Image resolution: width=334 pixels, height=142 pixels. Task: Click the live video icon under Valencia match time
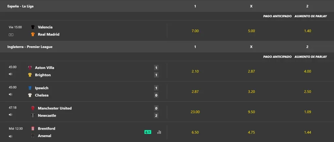tap(11, 34)
